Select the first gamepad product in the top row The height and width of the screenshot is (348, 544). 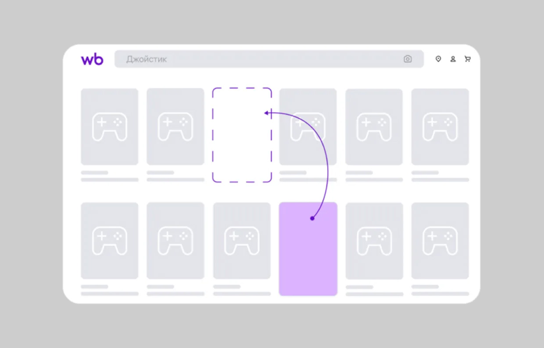point(110,127)
